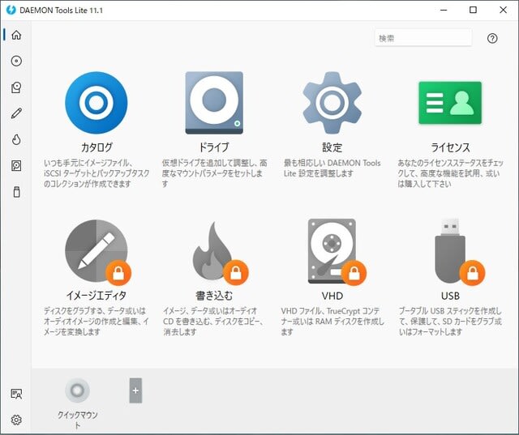Open the USB stick sidebar icon

(16, 192)
